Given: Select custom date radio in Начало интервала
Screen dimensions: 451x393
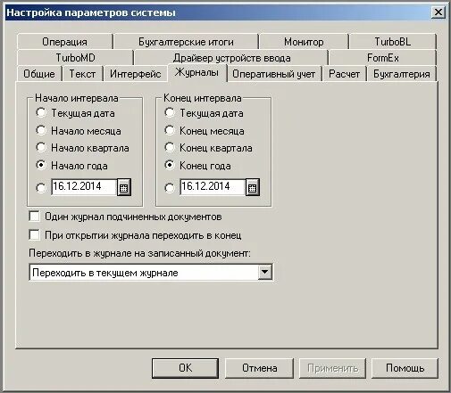Looking at the screenshot, I should pos(41,188).
